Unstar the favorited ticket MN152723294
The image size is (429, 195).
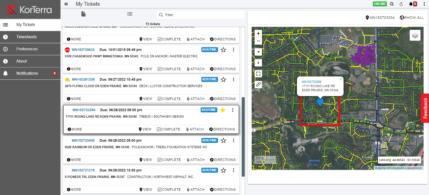point(223,110)
